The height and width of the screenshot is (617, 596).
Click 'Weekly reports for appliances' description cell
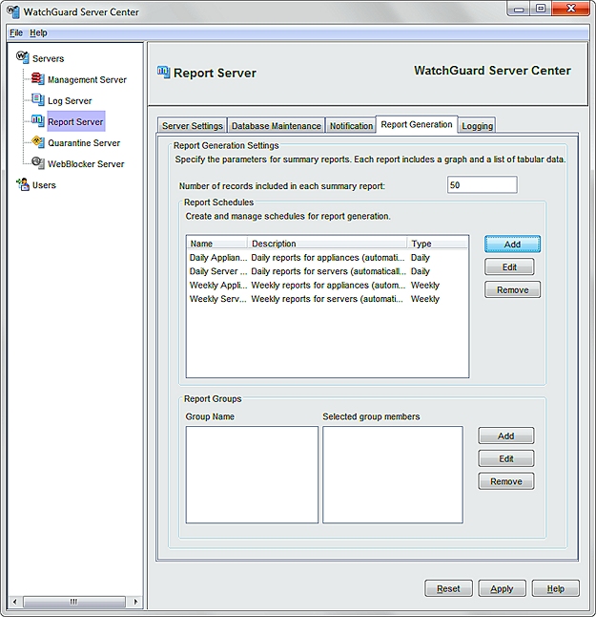[328, 286]
